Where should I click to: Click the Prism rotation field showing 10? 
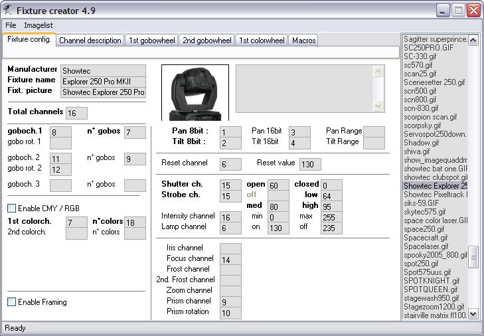(x=230, y=313)
